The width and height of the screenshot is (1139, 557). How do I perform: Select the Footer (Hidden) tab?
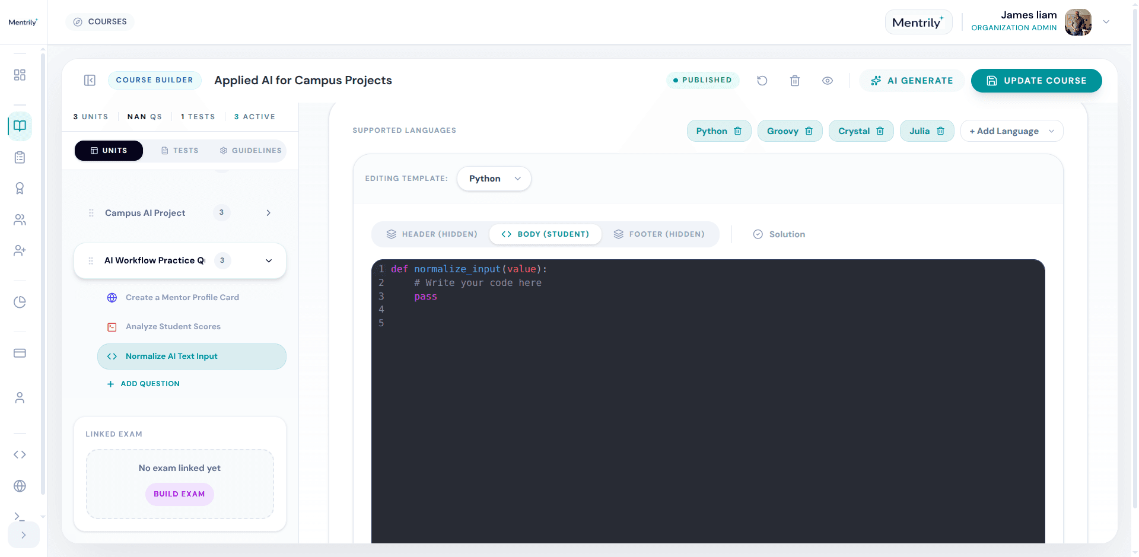point(659,234)
